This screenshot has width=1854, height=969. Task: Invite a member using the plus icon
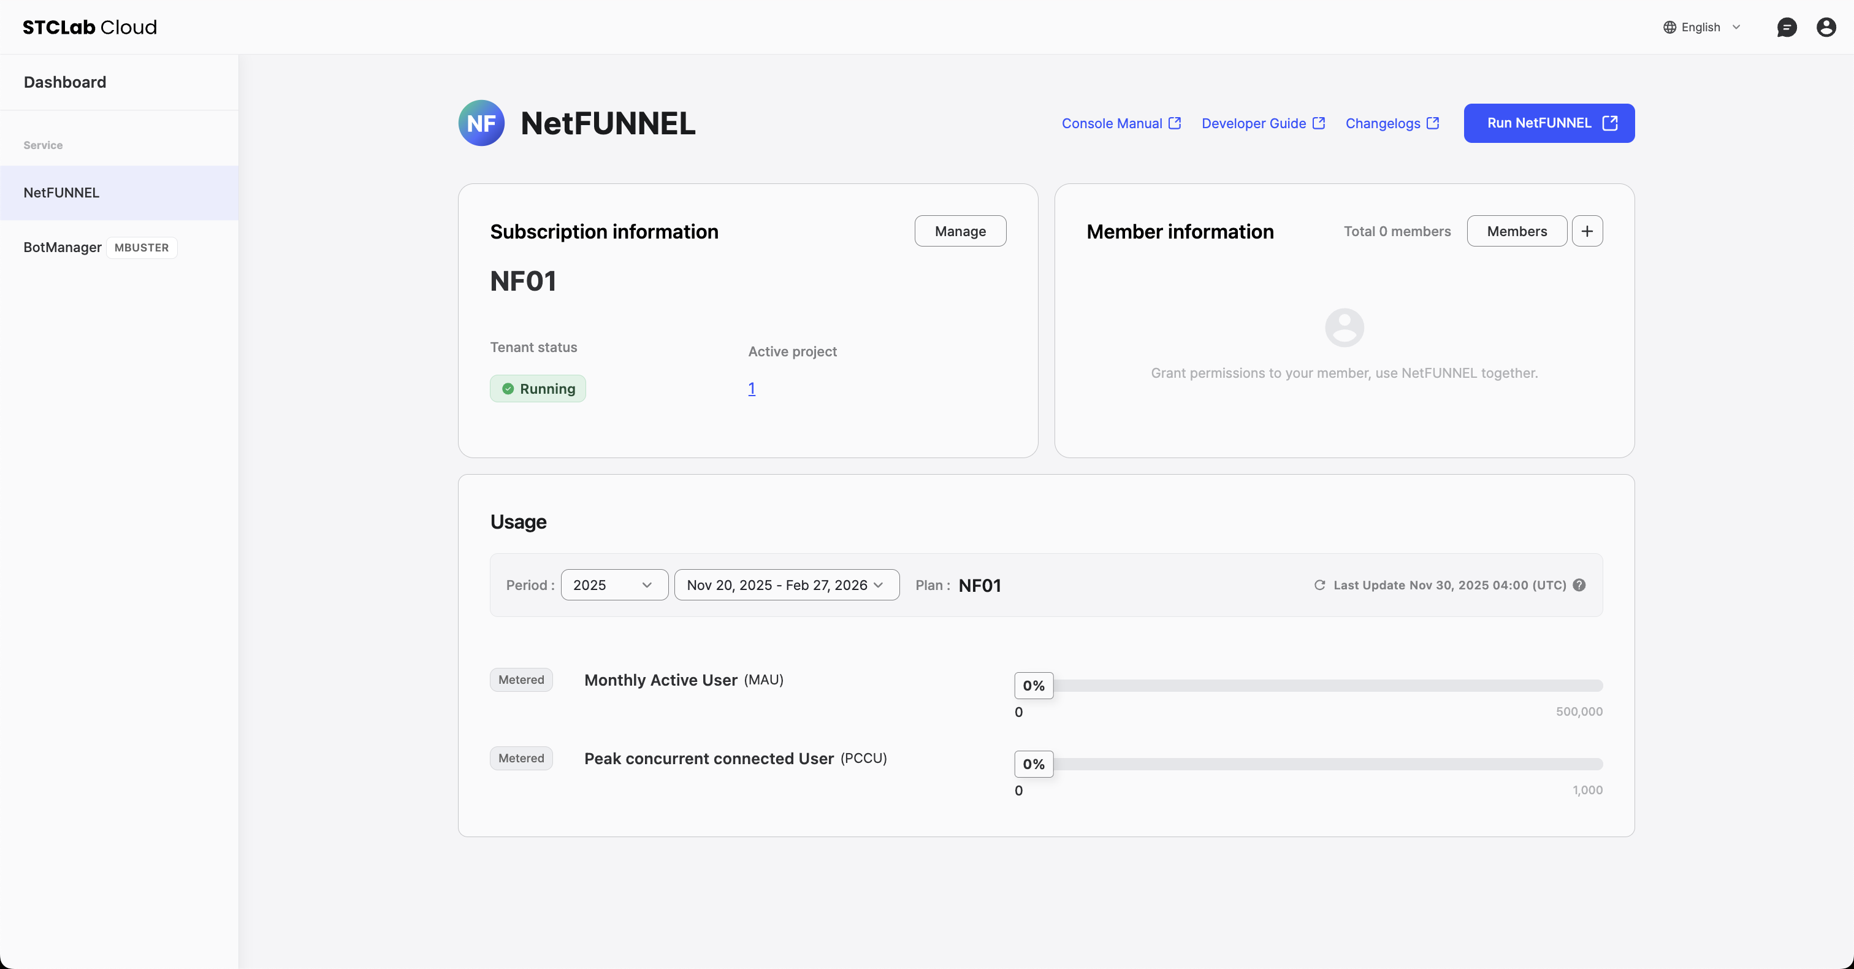[1588, 231]
